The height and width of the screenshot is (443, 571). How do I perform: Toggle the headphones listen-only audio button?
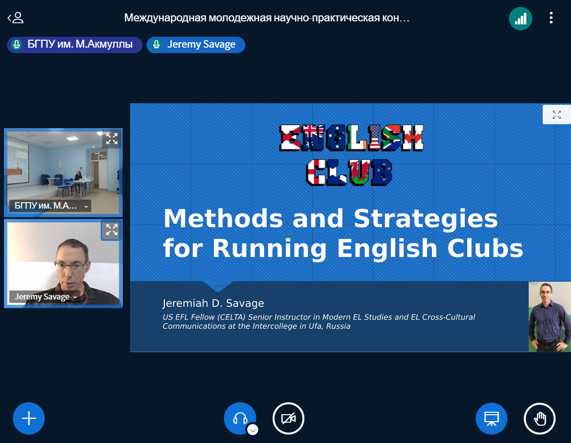click(240, 418)
